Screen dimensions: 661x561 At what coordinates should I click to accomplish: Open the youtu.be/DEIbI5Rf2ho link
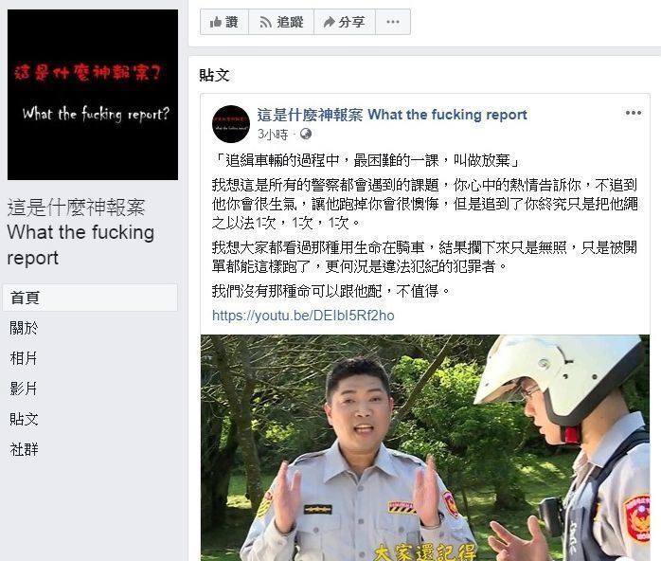303,316
